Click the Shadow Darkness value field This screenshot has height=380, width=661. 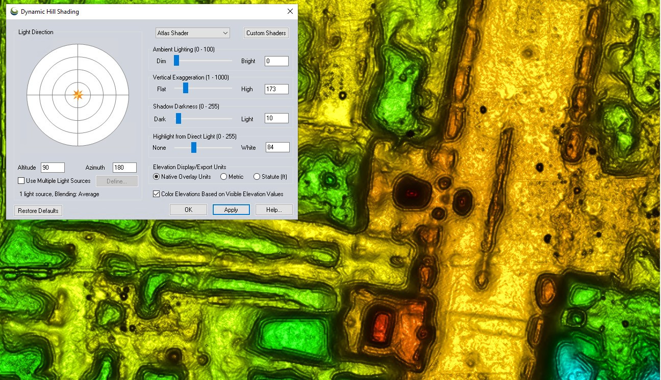[277, 118]
